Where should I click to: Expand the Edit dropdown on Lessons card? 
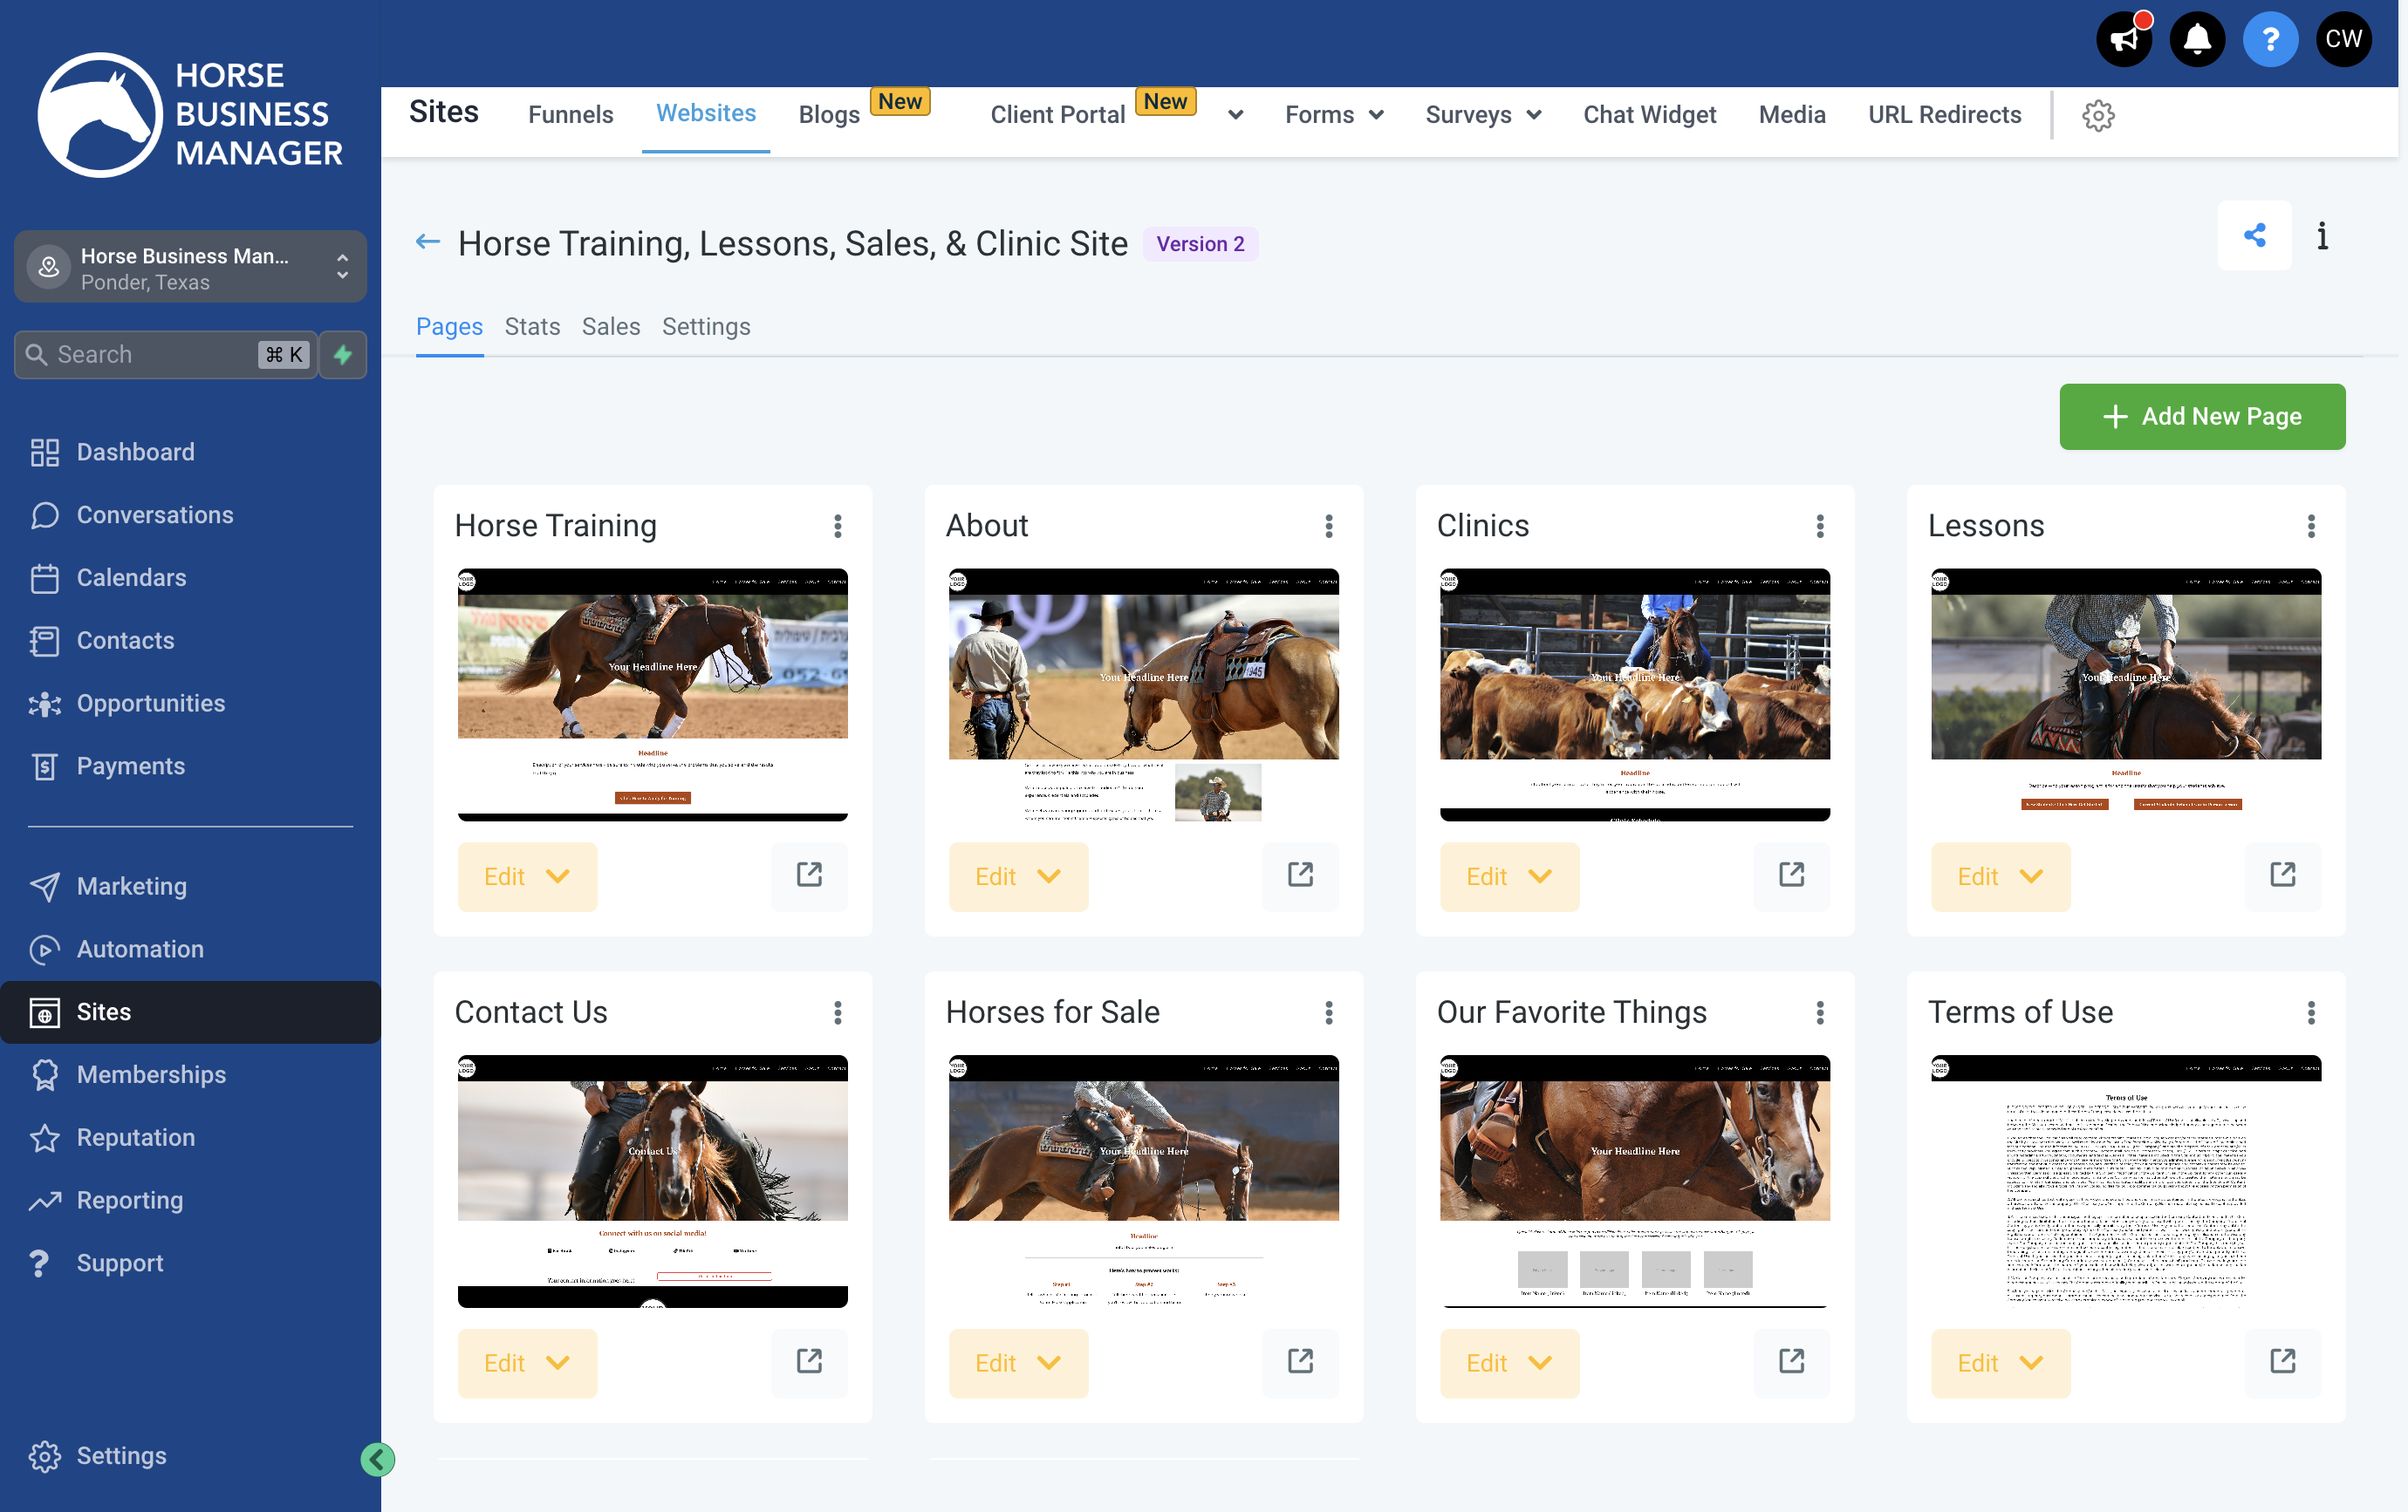pos(2000,876)
